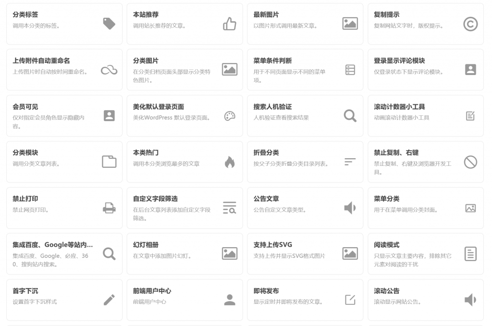Click the thumbs-up icon in 本站推荐 card
Viewport: 492px width, 326px height.
click(230, 24)
